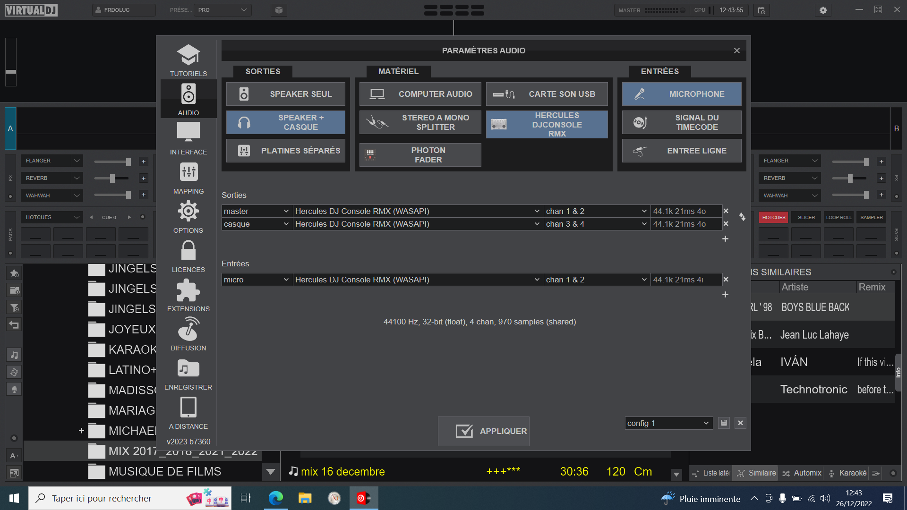Select right deck LOOP ROLL pad mode
907x510 pixels.
point(839,217)
